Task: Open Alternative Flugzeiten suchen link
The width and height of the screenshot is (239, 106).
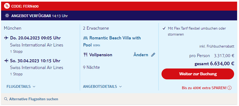Action: (x=34, y=99)
